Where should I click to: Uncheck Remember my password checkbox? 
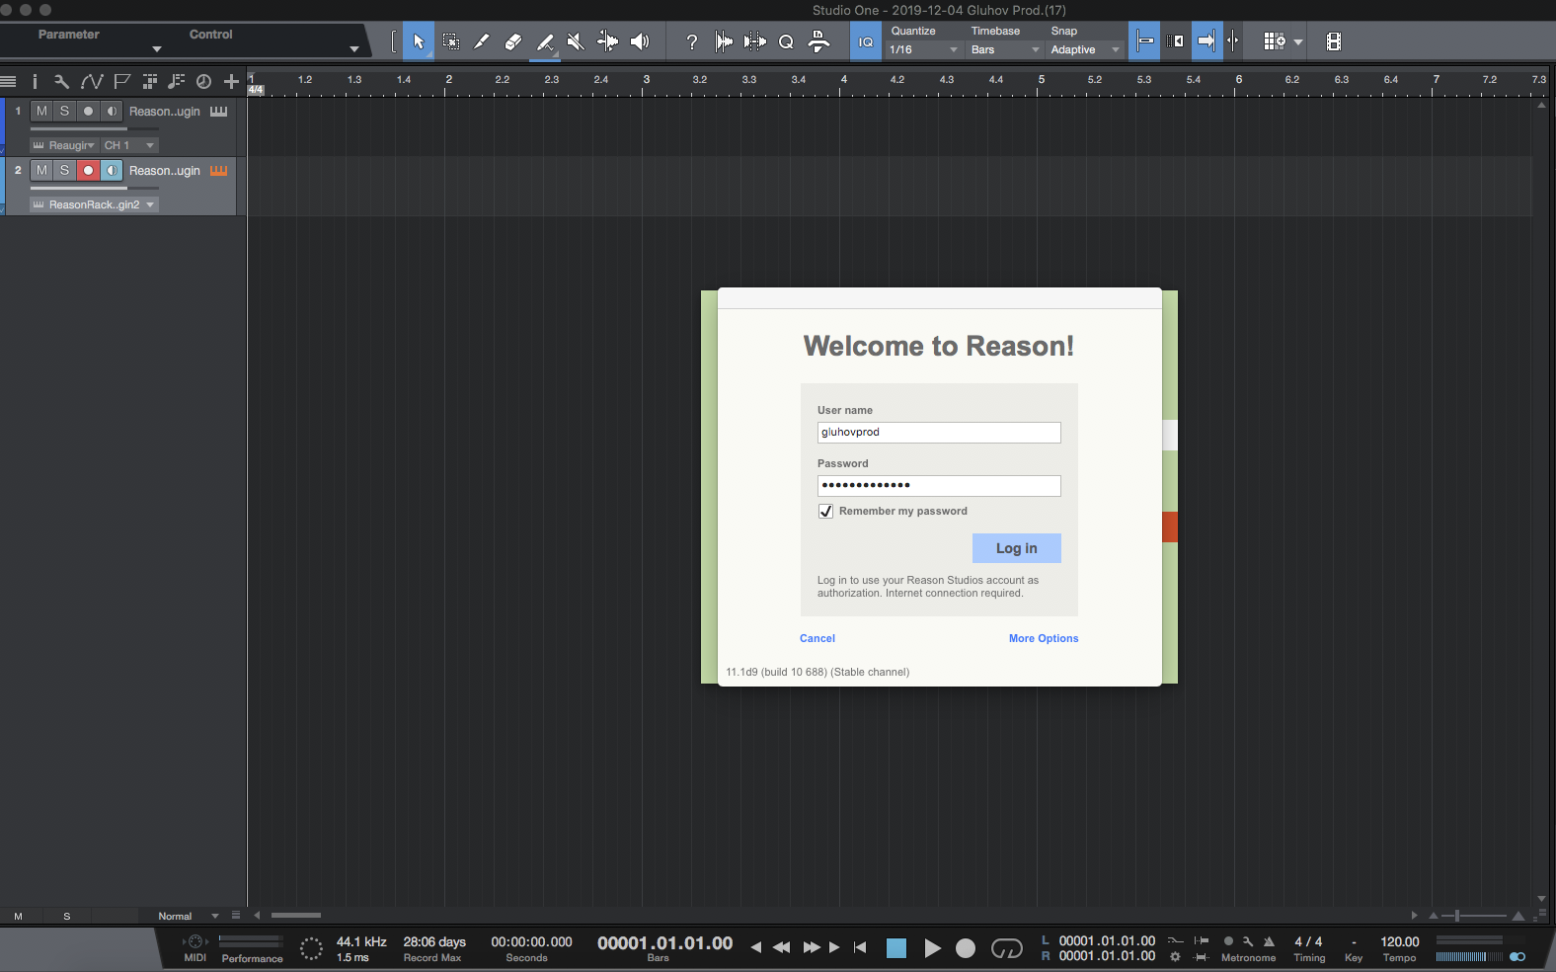click(x=825, y=511)
